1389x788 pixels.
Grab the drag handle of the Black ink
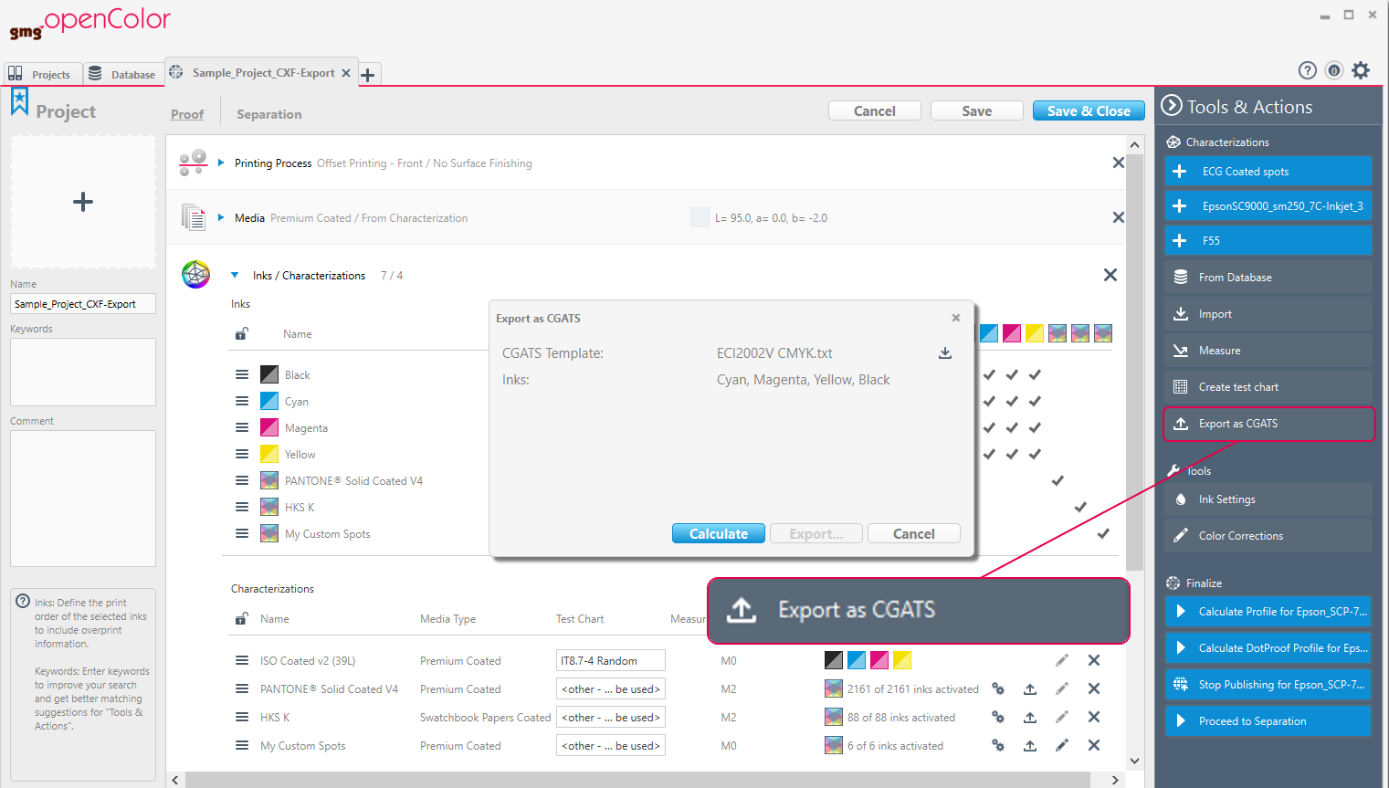242,374
